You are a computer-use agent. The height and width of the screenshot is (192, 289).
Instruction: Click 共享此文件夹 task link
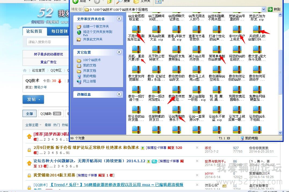click(93, 39)
